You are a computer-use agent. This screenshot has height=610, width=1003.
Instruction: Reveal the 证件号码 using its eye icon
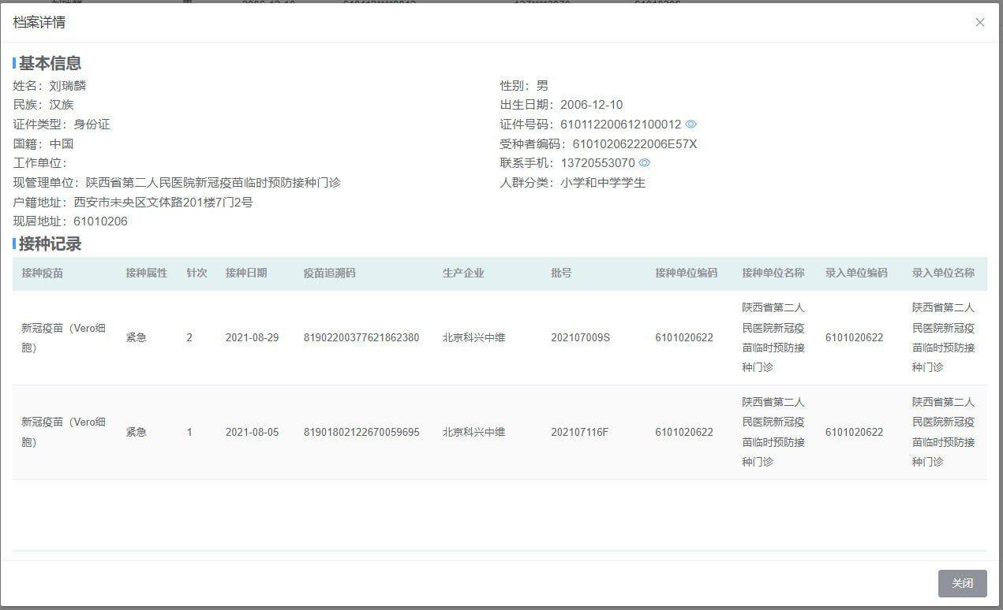690,125
